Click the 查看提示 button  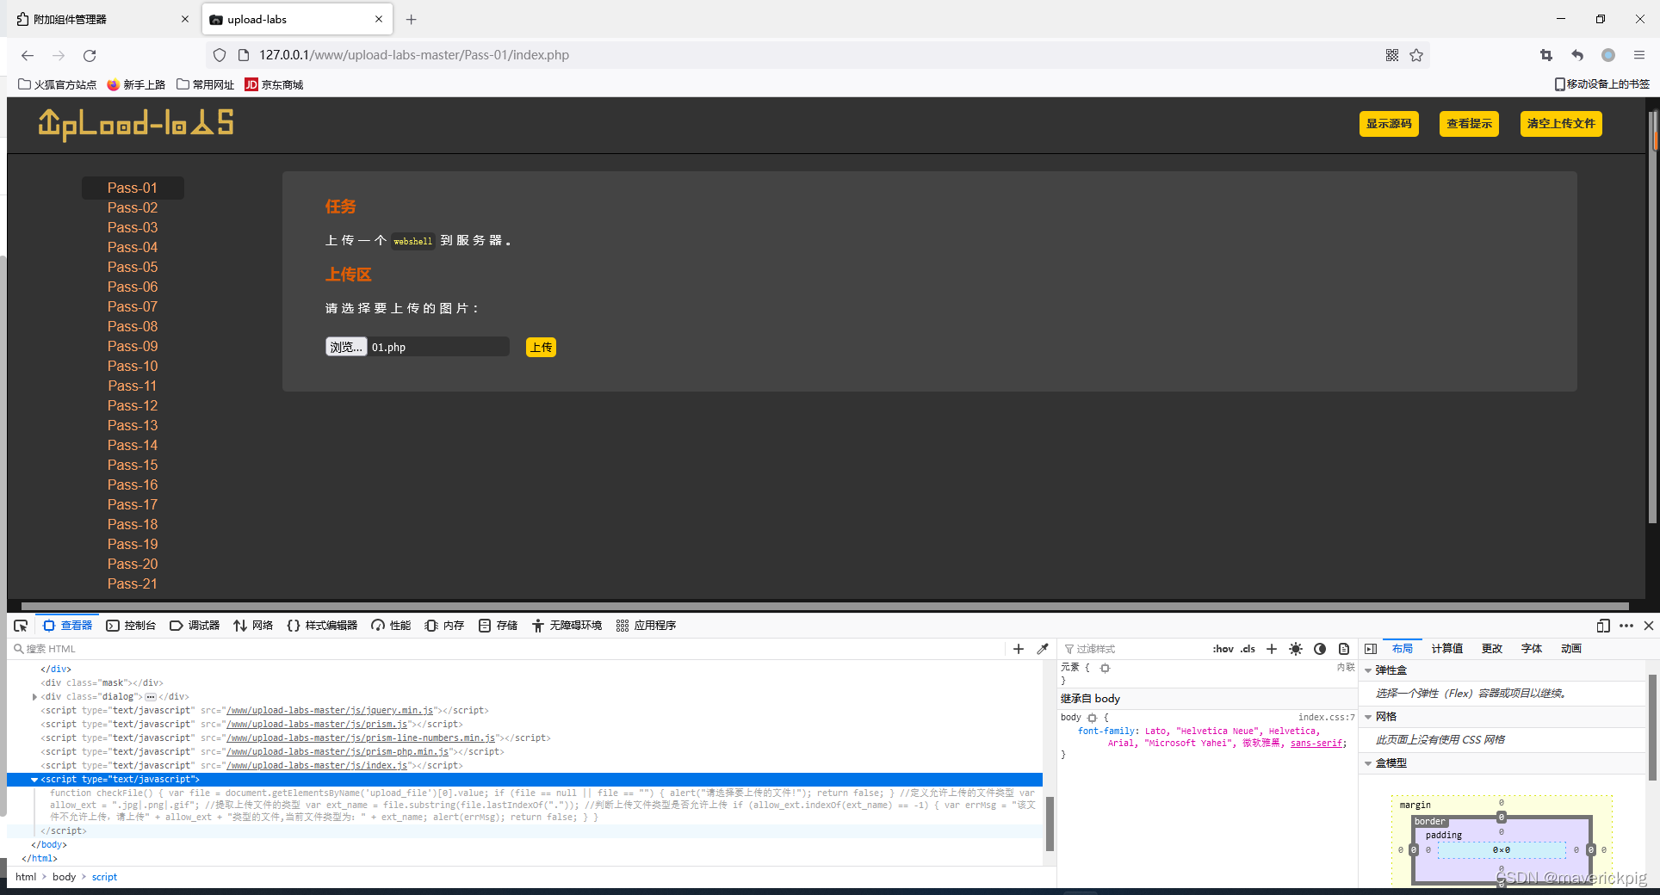[x=1469, y=124]
